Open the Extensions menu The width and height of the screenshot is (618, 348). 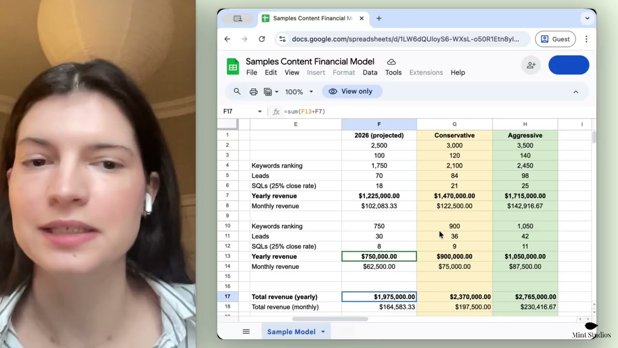click(426, 72)
